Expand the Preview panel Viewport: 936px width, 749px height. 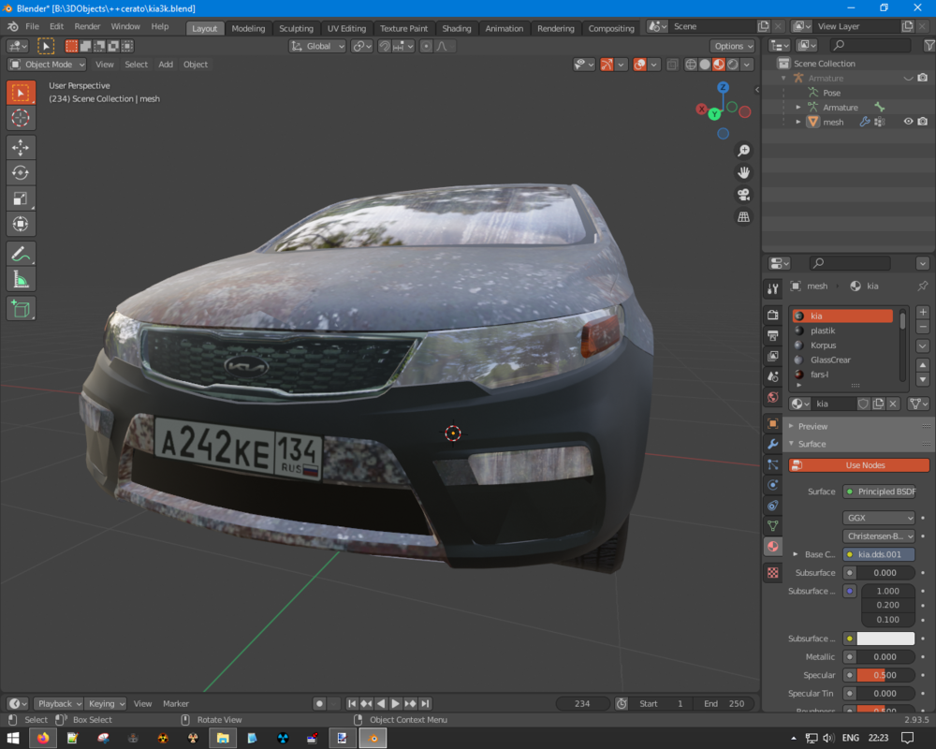(812, 426)
